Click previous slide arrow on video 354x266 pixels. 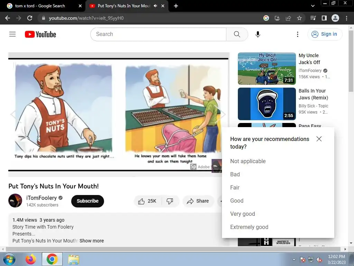pos(13,114)
